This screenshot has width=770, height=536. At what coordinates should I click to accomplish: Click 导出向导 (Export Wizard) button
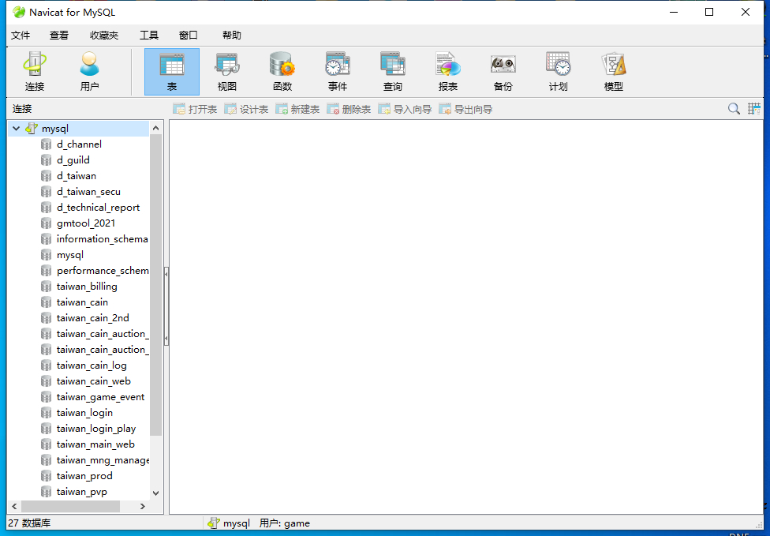click(465, 109)
